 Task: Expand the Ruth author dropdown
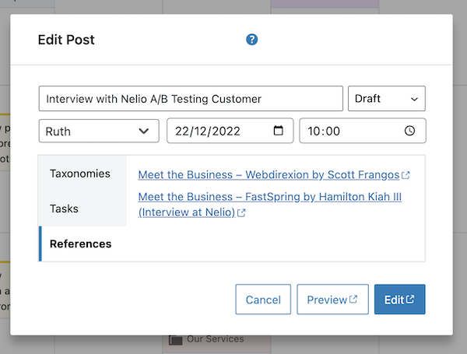coord(98,131)
